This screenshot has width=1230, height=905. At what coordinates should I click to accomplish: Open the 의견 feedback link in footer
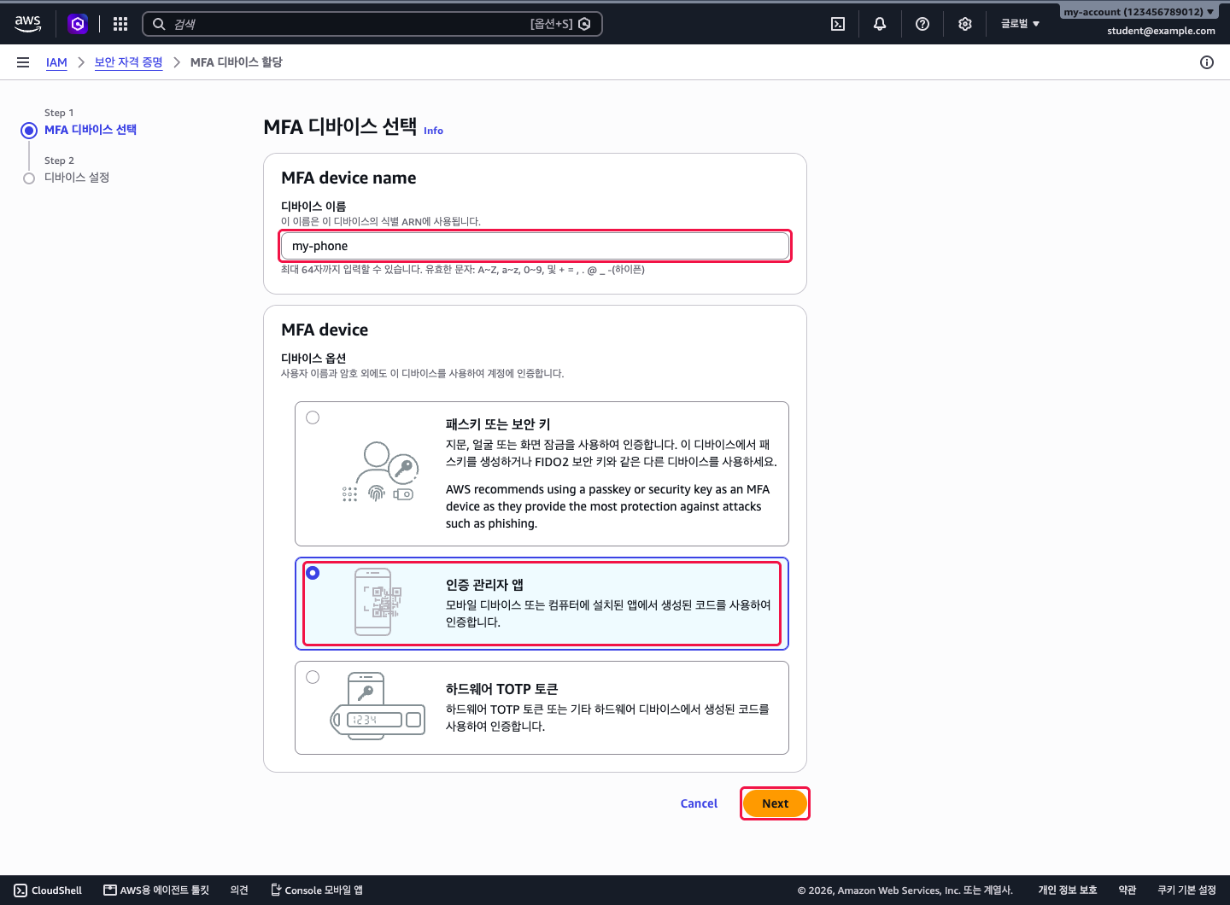[239, 890]
